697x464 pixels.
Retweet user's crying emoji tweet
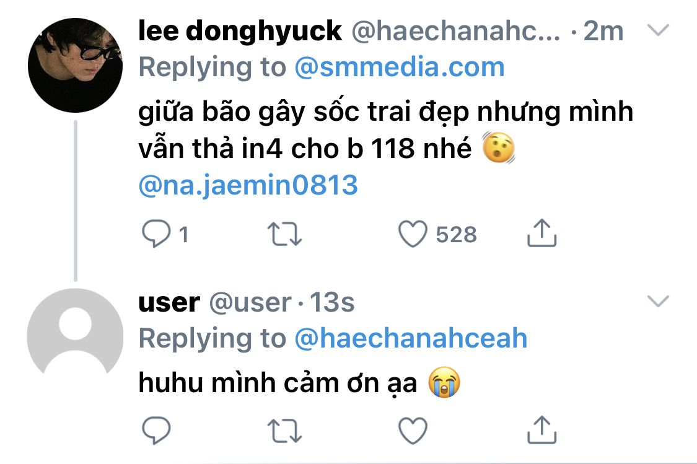pyautogui.click(x=284, y=431)
